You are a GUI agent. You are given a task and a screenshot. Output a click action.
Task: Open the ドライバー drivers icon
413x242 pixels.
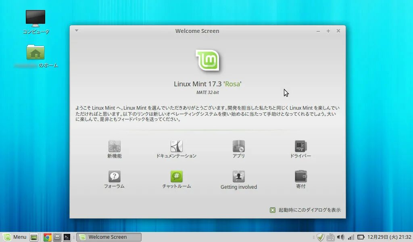click(300, 146)
